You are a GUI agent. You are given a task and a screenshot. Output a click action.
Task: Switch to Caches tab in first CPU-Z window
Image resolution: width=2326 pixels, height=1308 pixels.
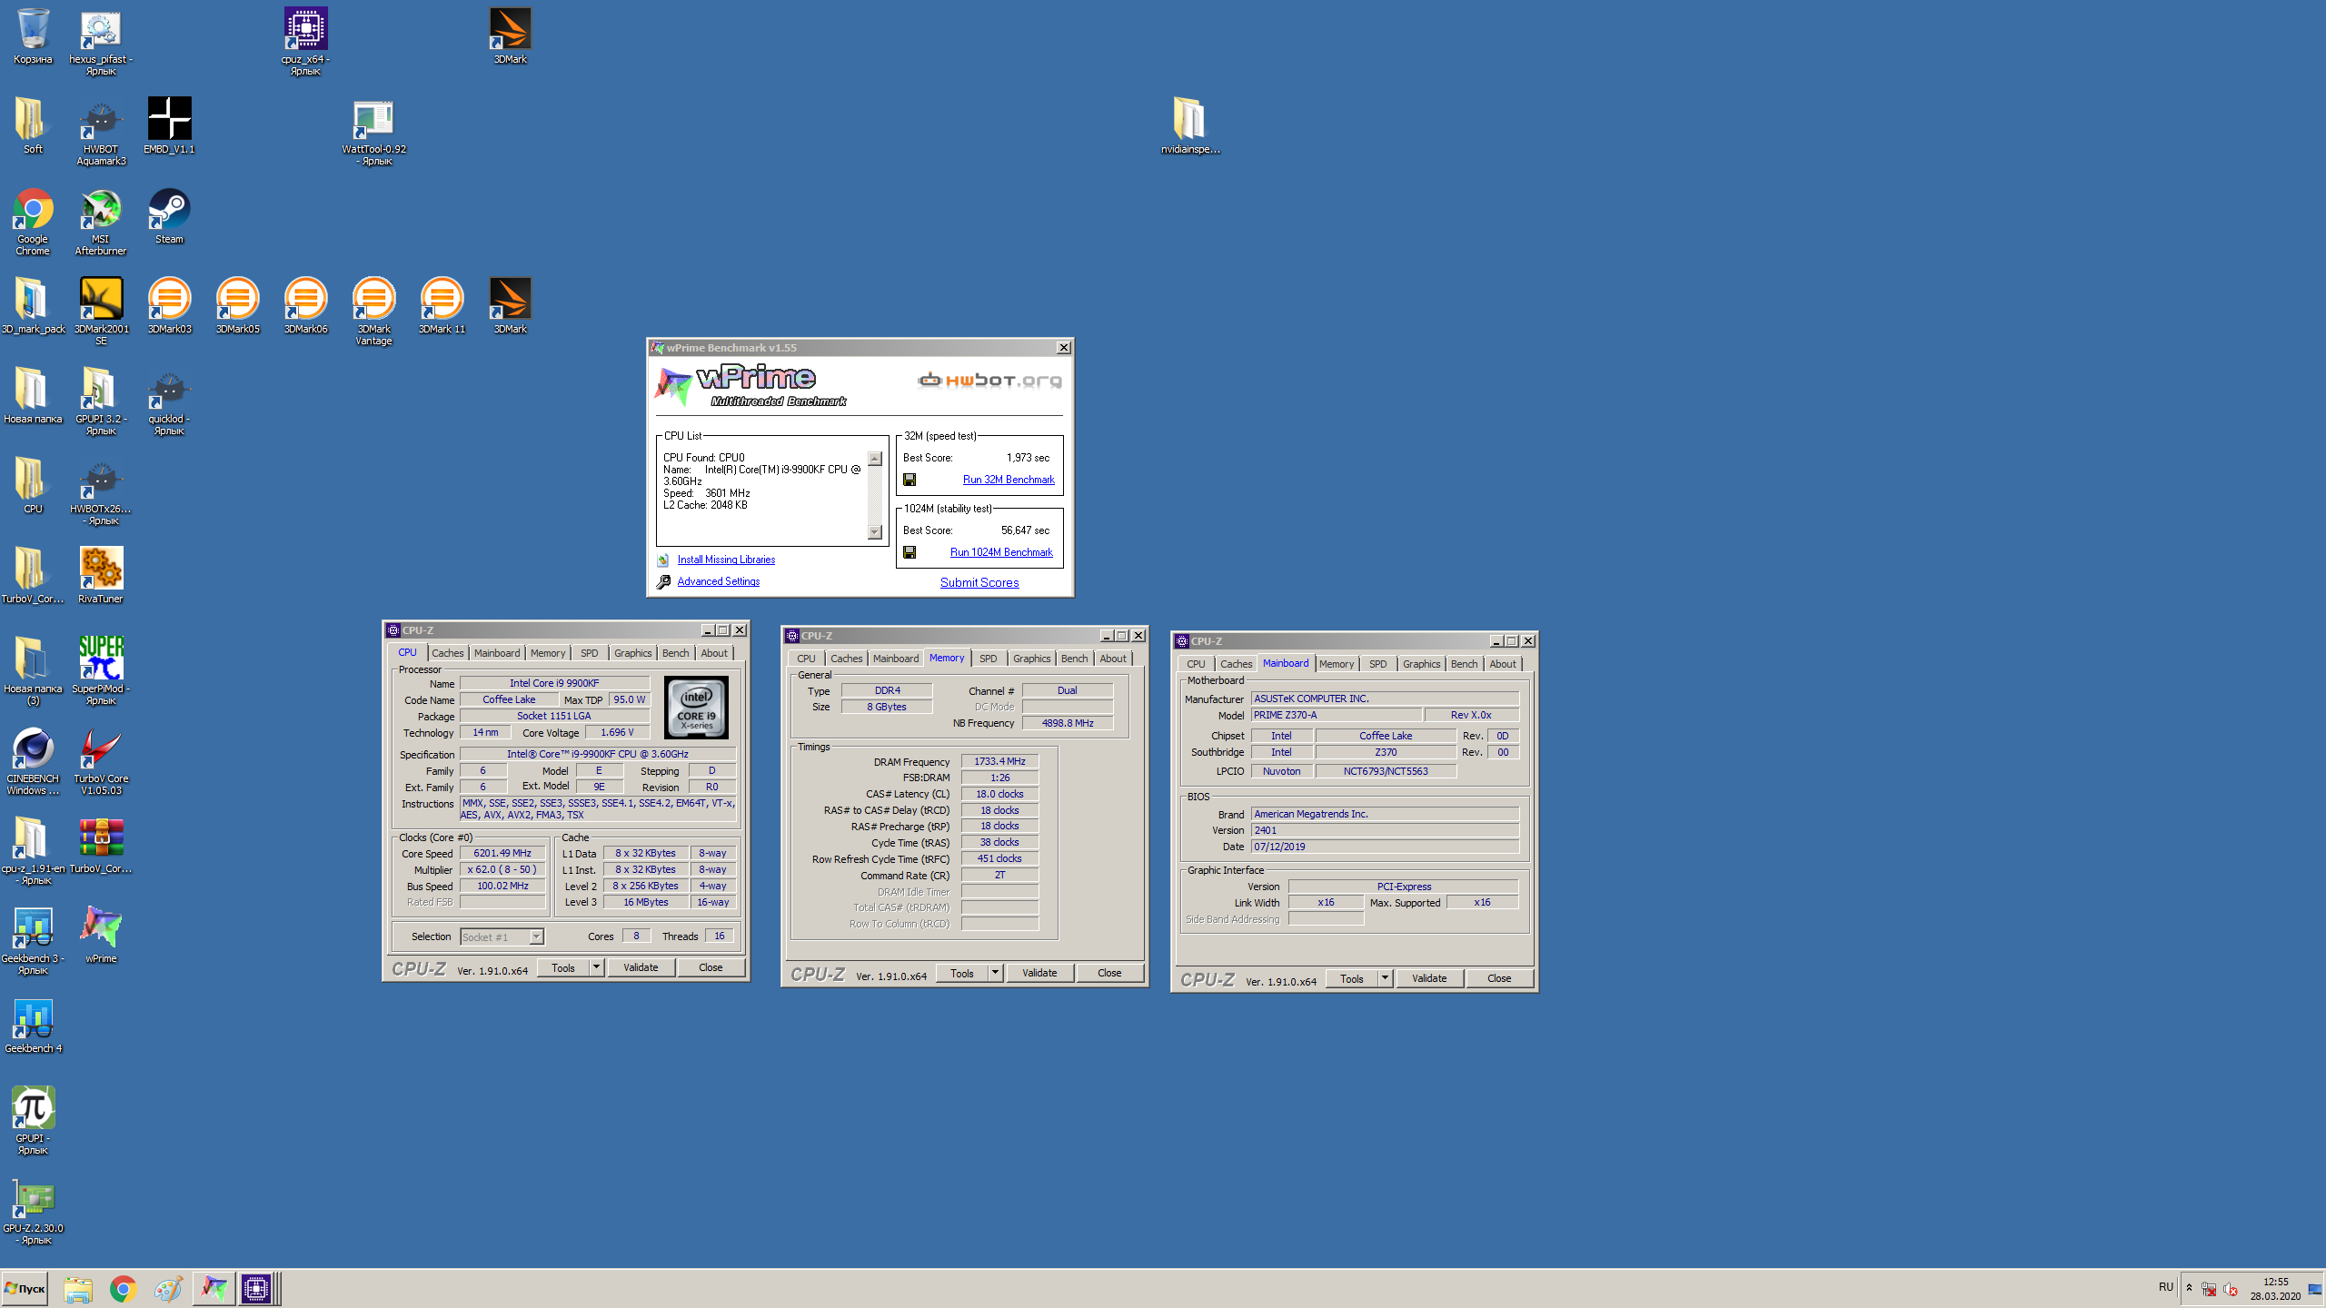click(447, 653)
